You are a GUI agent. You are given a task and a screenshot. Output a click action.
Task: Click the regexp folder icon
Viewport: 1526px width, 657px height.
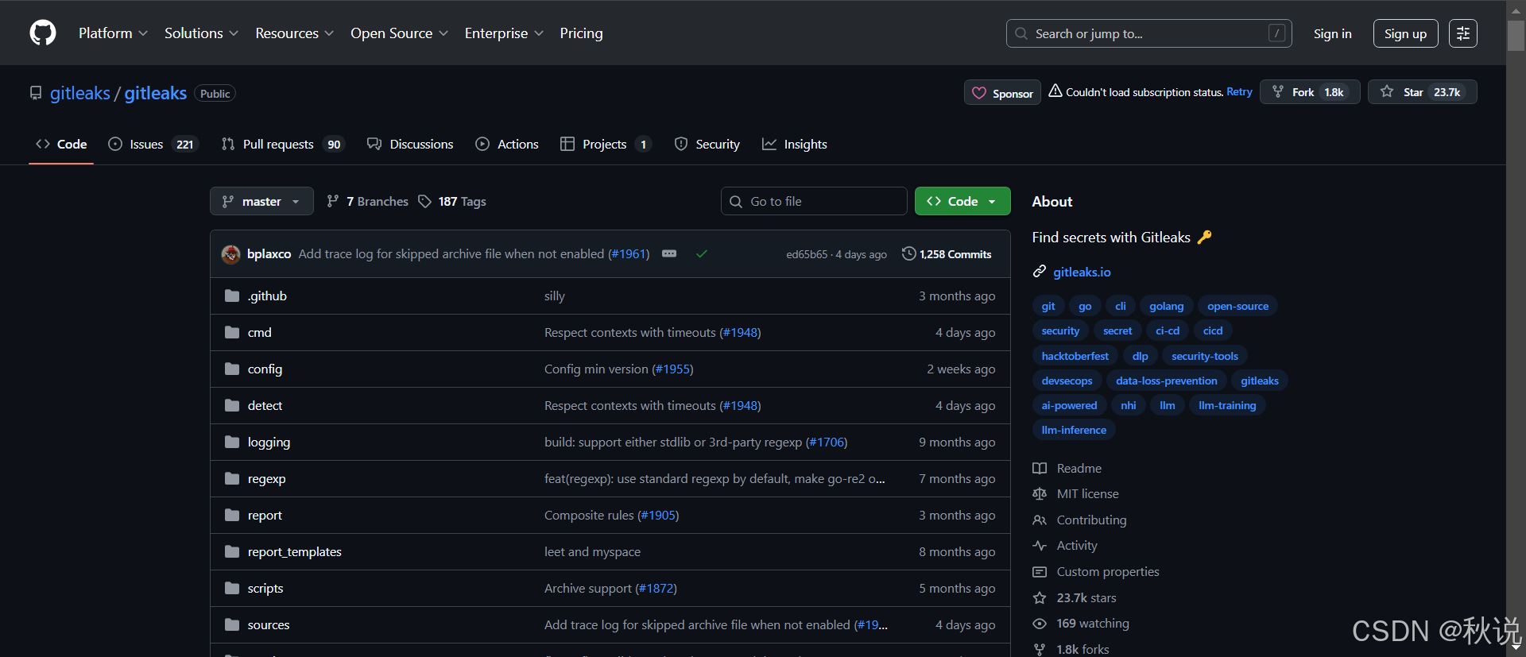click(x=232, y=478)
